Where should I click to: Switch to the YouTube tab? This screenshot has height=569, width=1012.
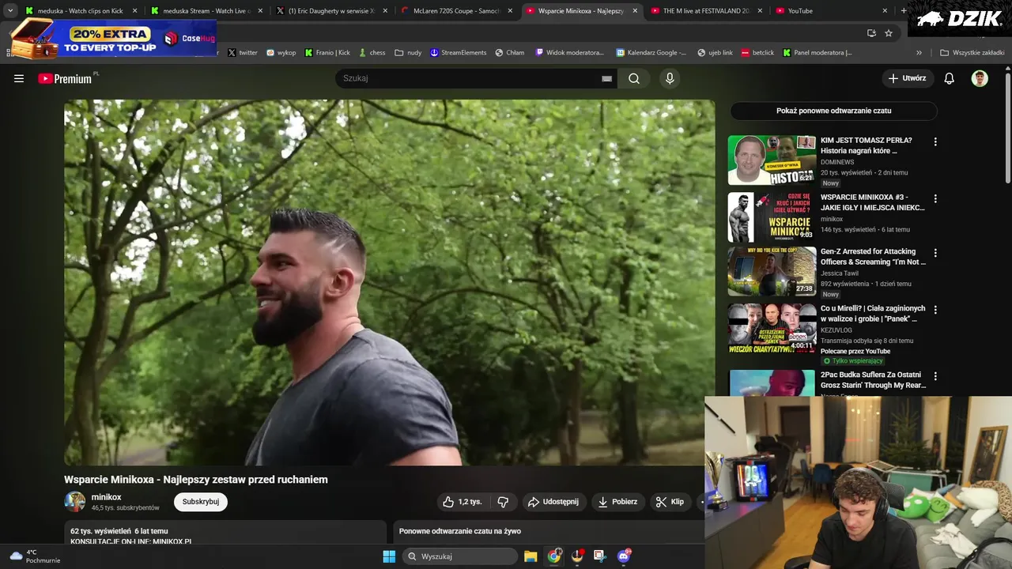[x=832, y=11]
